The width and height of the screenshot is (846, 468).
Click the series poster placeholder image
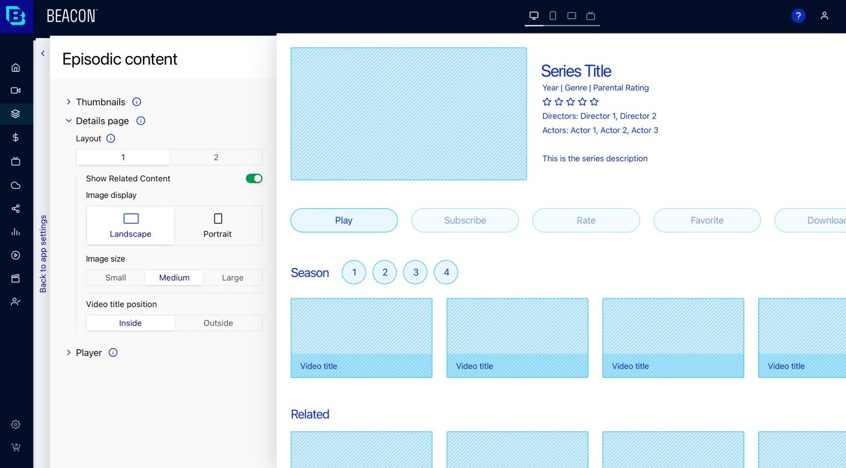click(409, 114)
